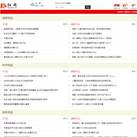Open the "三个着力" 书写新答卷 link
Viewport: 137px width, 137px height.
pos(19,33)
